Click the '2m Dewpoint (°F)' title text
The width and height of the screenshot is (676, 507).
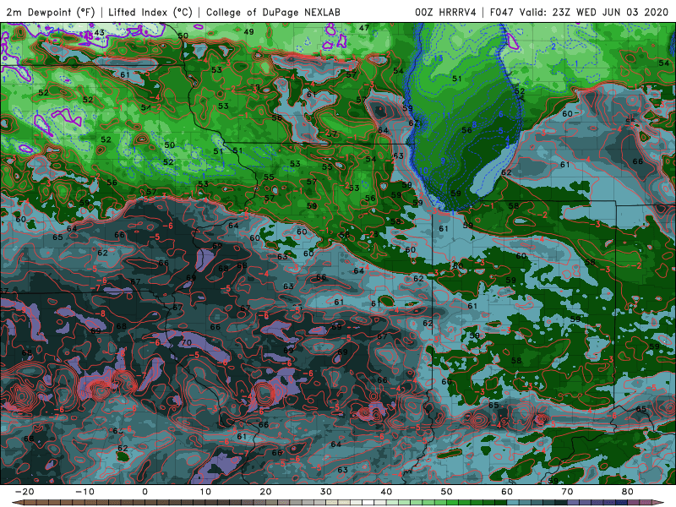(x=51, y=12)
